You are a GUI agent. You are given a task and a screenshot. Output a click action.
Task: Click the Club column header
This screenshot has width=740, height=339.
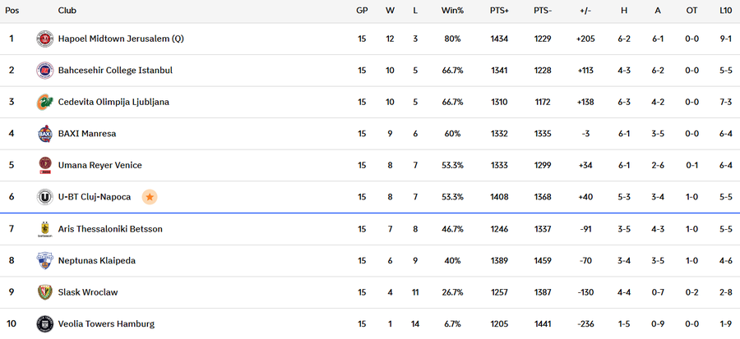[x=68, y=11]
